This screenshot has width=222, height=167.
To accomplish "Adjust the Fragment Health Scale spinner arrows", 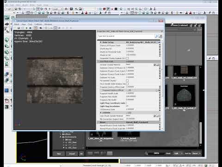I will [160, 93].
